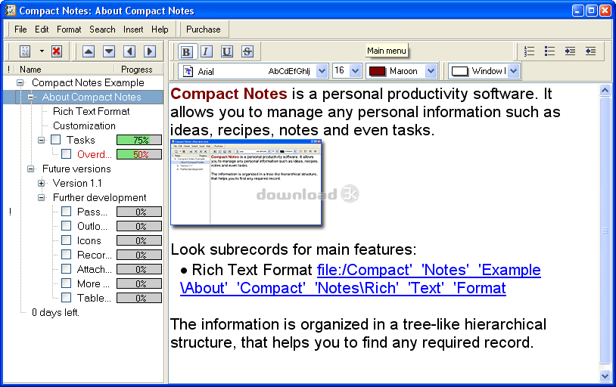Toggle strikethrough formatting
616x387 pixels.
(247, 51)
